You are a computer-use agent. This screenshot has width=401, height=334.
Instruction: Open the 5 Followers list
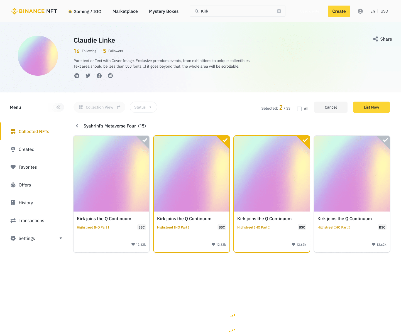[x=113, y=51]
